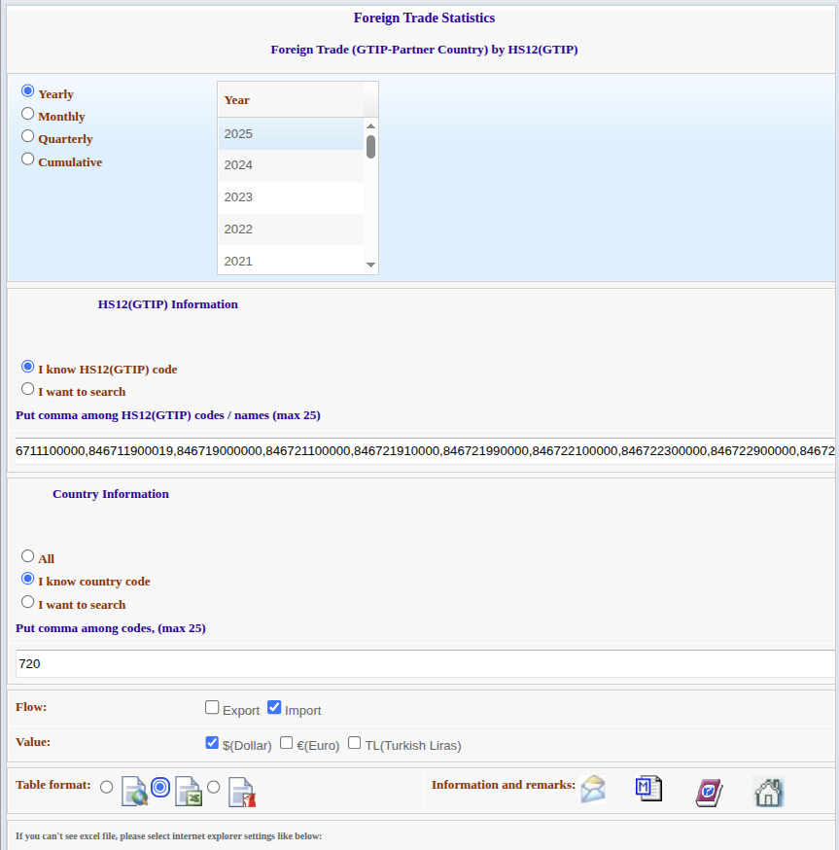Click the Excel file table format icon
The height and width of the screenshot is (850, 839).
tap(189, 792)
